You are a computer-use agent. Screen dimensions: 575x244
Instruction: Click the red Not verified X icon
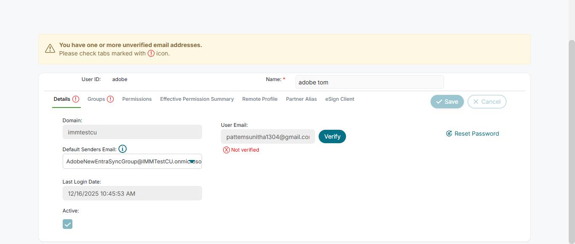226,150
